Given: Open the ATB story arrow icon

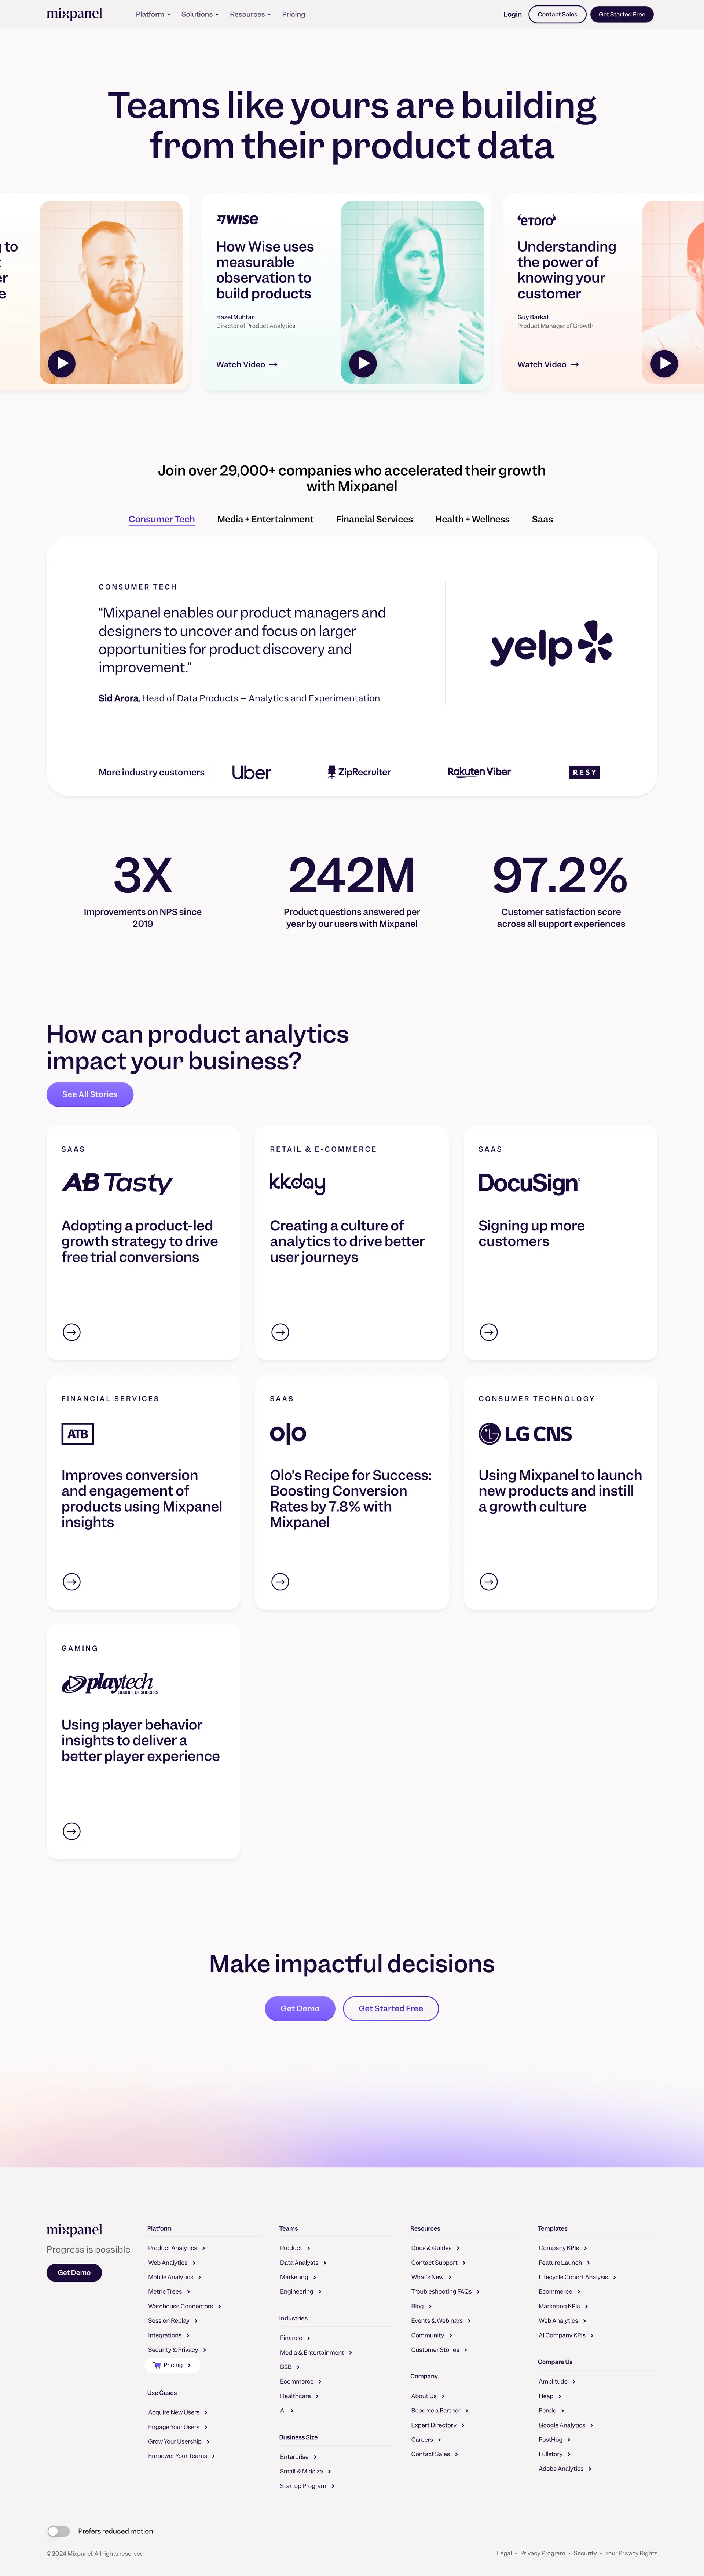Looking at the screenshot, I should pyautogui.click(x=72, y=1581).
